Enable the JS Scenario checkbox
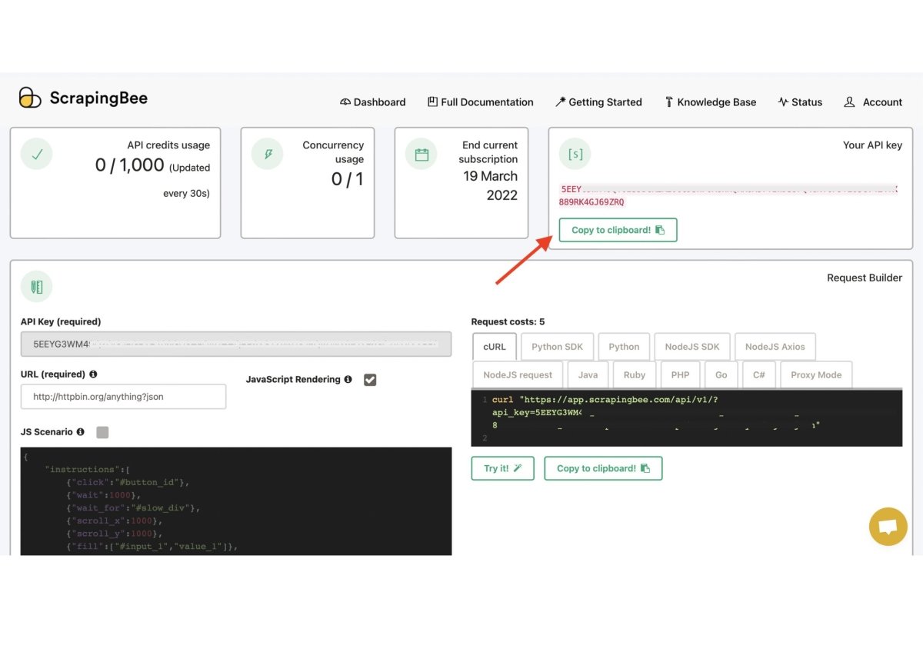923x652 pixels. [102, 432]
